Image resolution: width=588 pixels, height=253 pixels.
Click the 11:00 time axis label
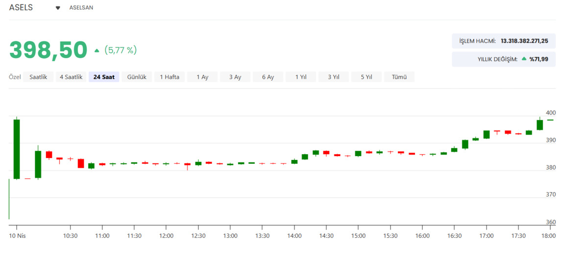coord(102,236)
